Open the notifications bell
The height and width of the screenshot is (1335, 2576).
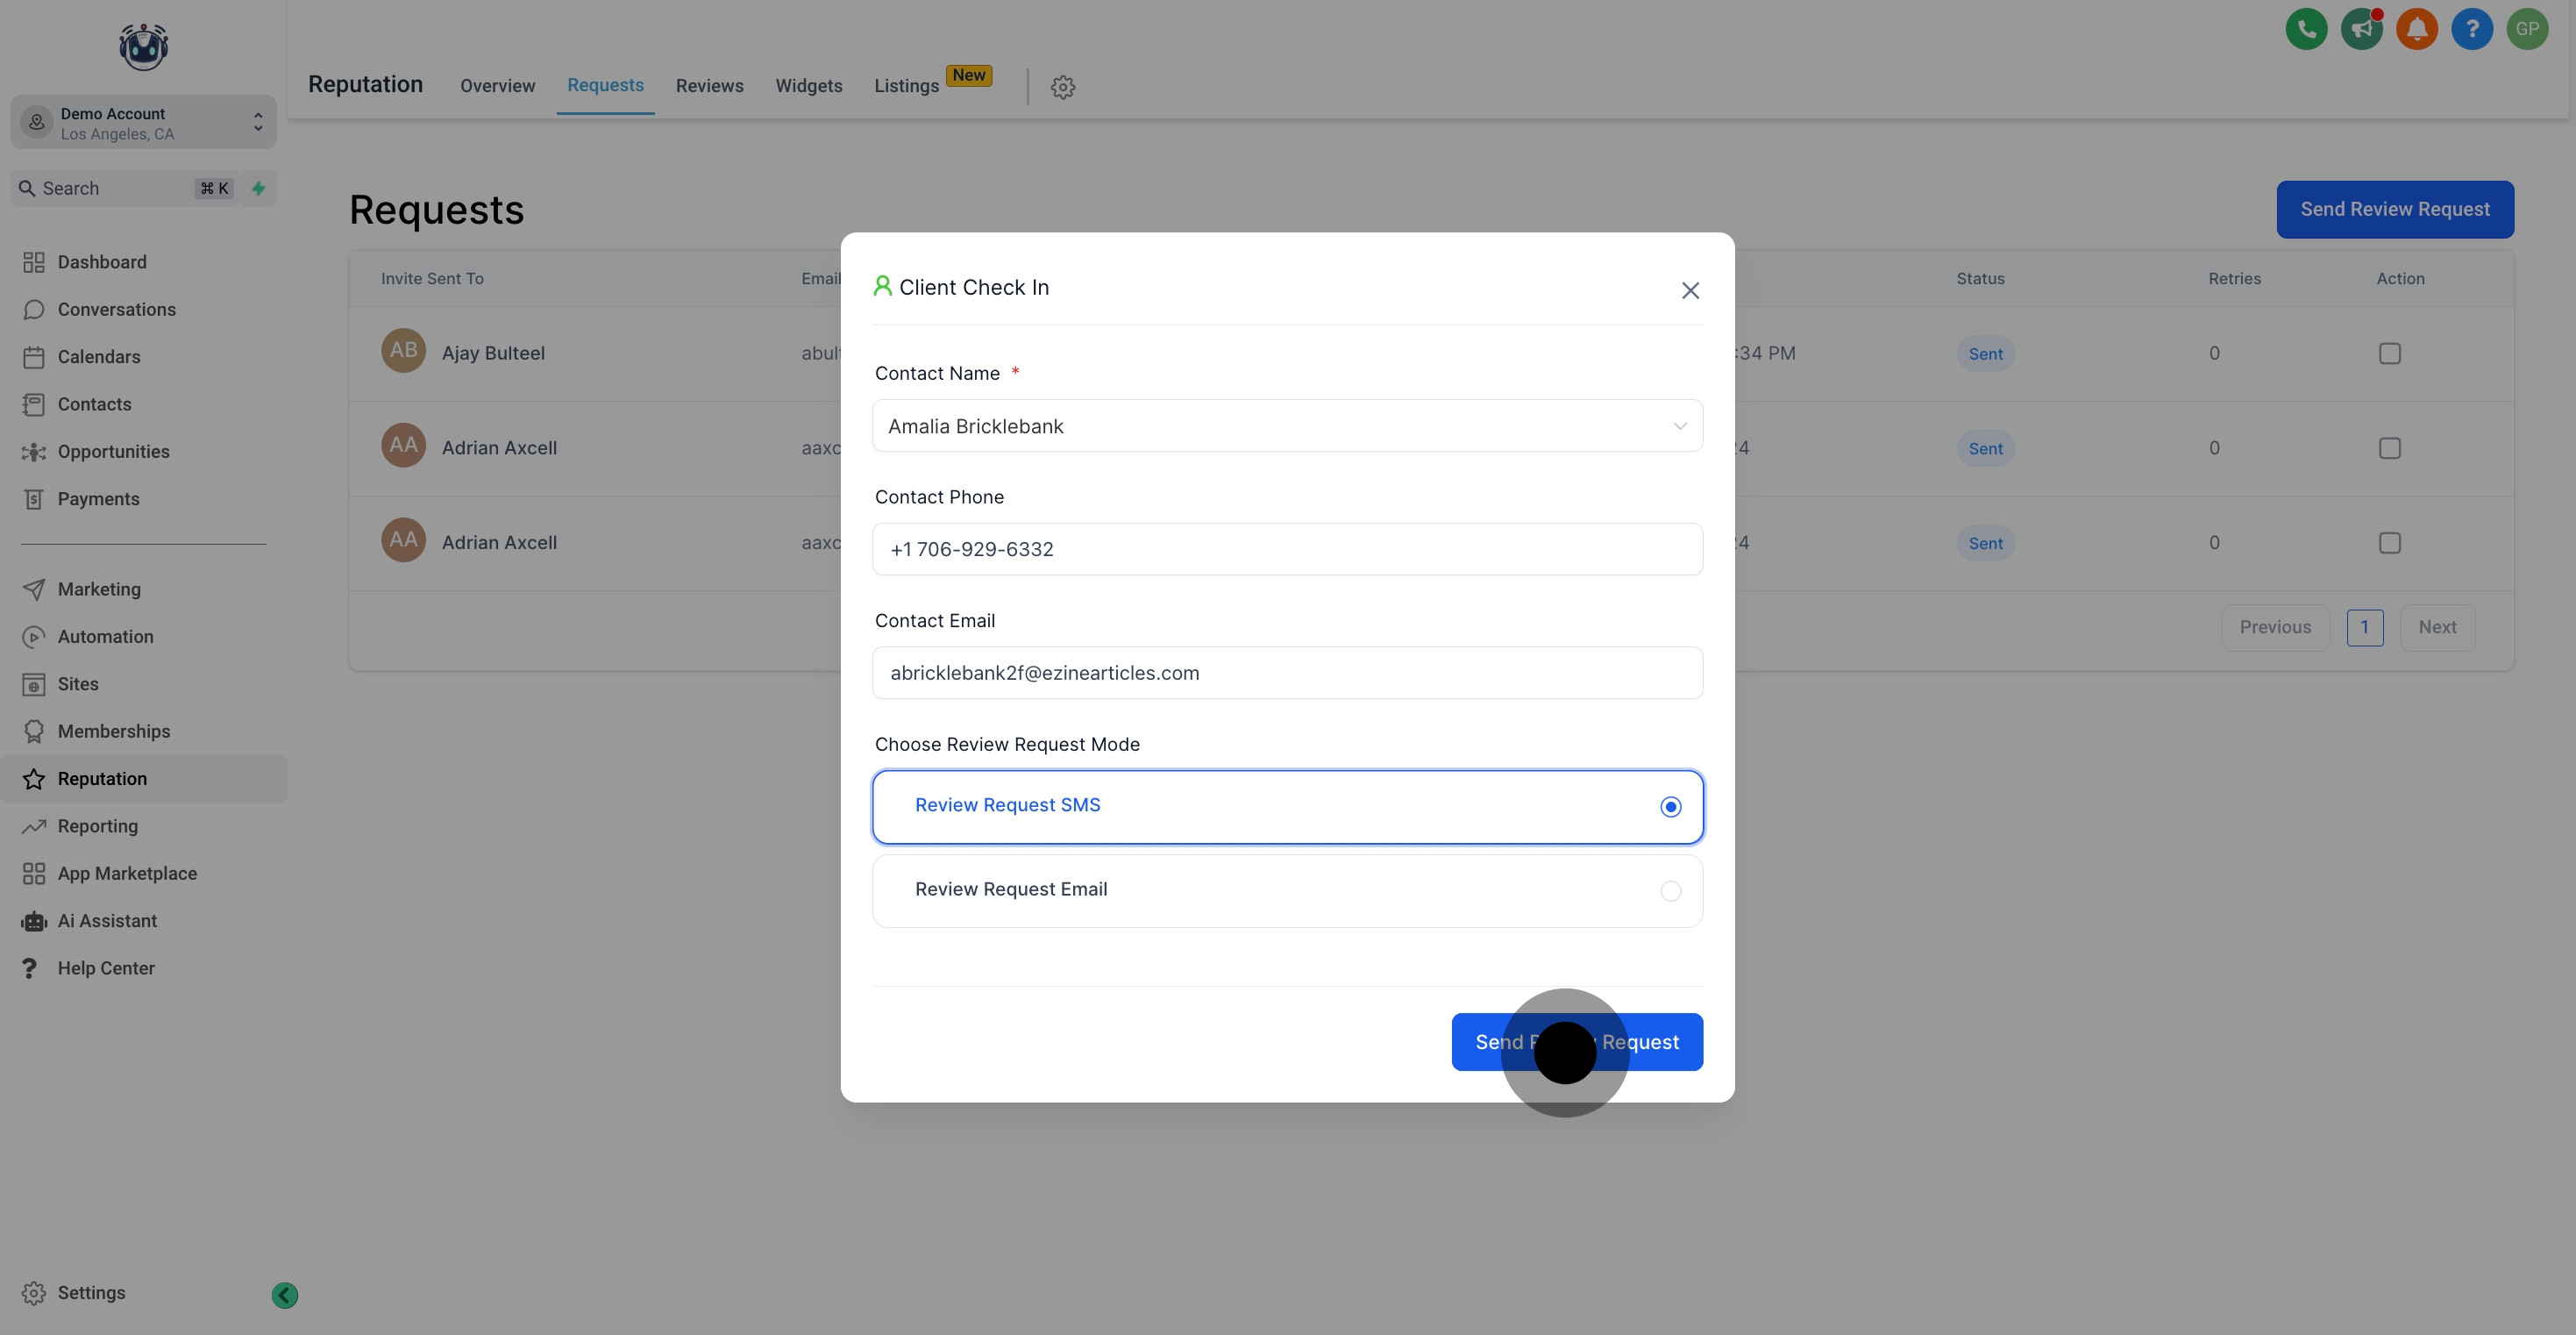tap(2417, 29)
